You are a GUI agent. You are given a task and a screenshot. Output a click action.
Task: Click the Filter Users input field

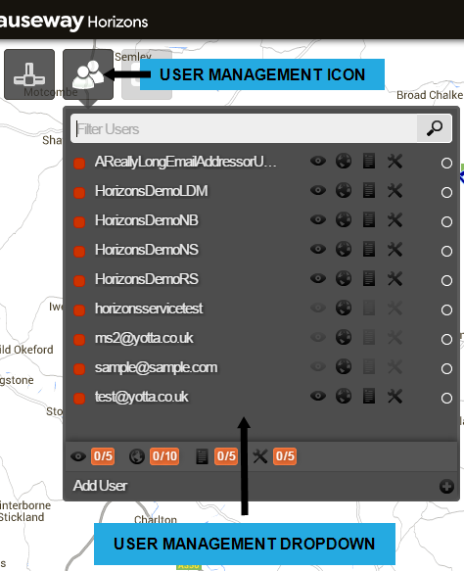(x=244, y=128)
